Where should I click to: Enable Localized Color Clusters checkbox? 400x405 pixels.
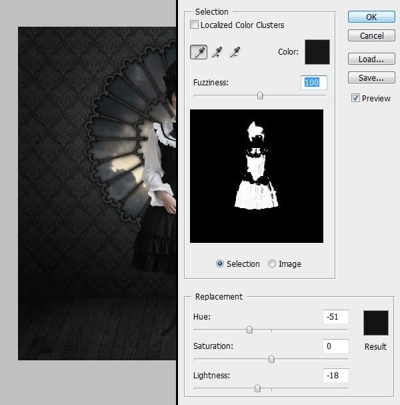pyautogui.click(x=195, y=25)
